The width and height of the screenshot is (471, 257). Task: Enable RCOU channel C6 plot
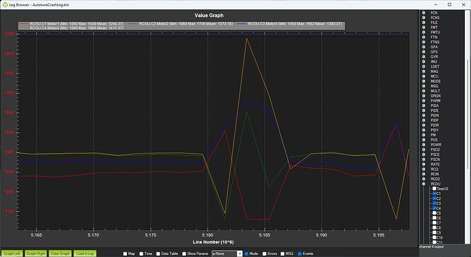[434, 218]
